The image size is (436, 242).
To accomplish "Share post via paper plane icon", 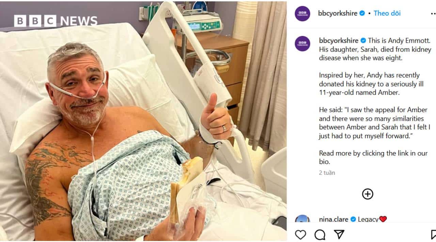I will (339, 234).
